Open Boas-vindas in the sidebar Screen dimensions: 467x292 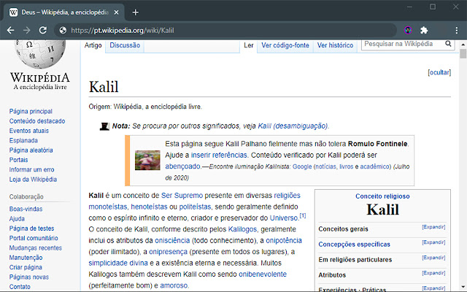[x=26, y=209]
